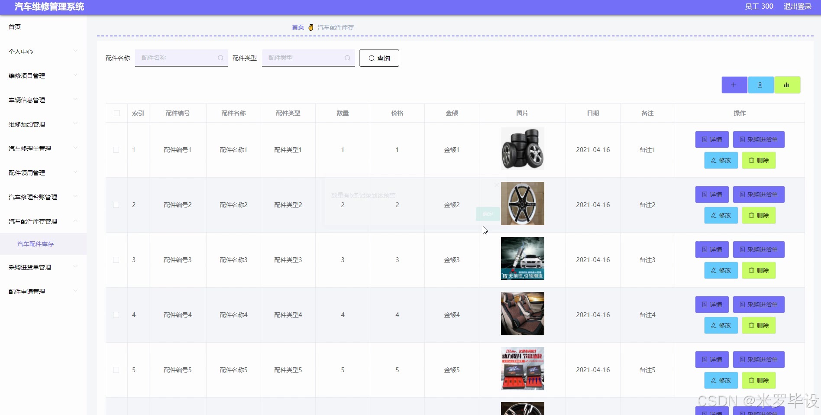Toggle the select-all header checkbox
The height and width of the screenshot is (415, 821).
[x=117, y=113]
